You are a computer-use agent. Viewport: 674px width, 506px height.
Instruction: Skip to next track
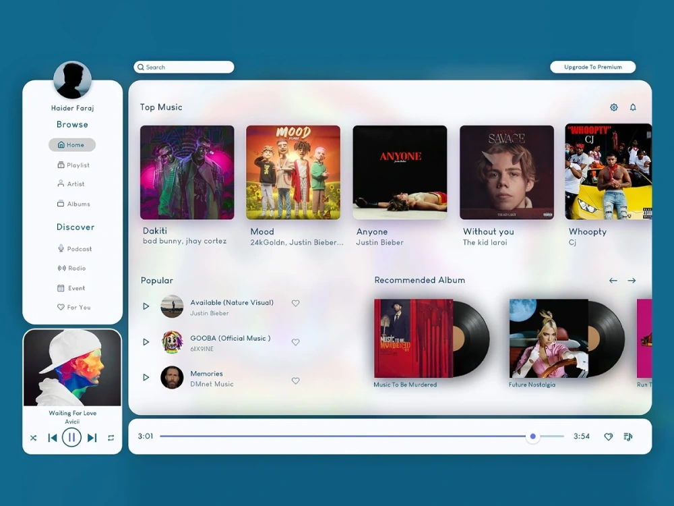[92, 438]
